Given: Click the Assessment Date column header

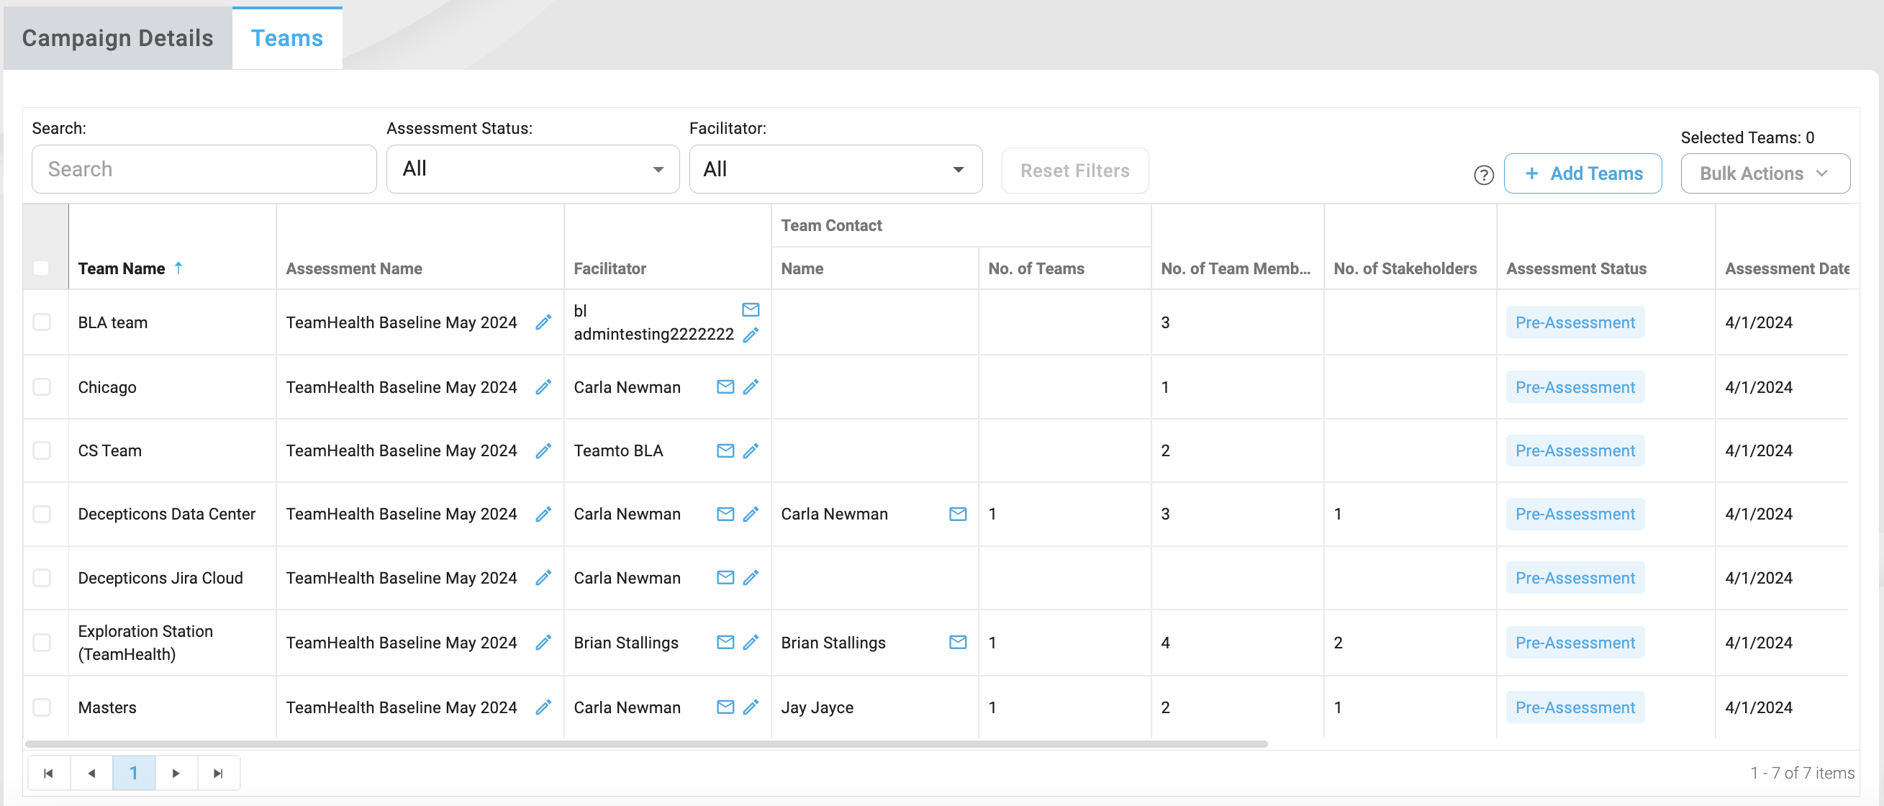Looking at the screenshot, I should (1787, 268).
